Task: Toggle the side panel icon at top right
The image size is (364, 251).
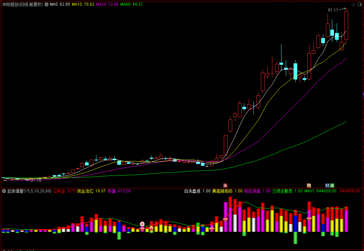Action: pyautogui.click(x=360, y=5)
